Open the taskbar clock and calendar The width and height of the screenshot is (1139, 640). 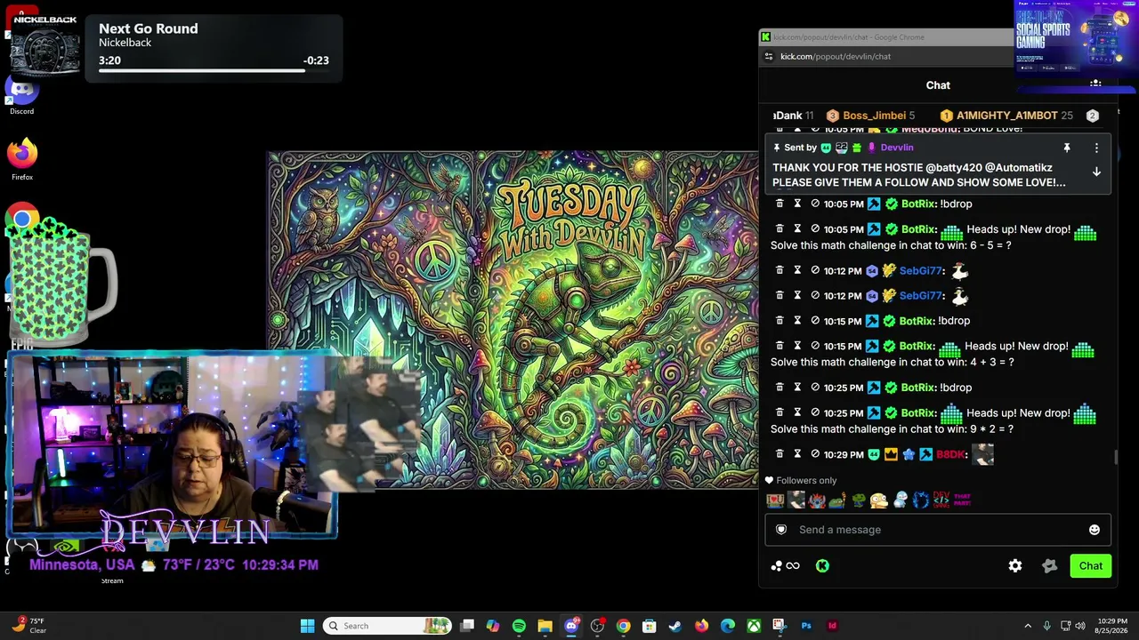1112,626
